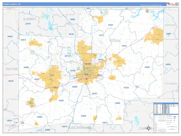Click ZIP code label 44710

coord(75,78)
